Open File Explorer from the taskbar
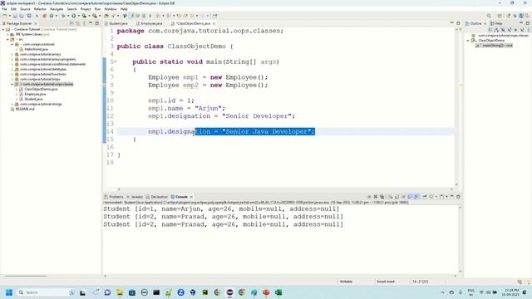 [120, 292]
